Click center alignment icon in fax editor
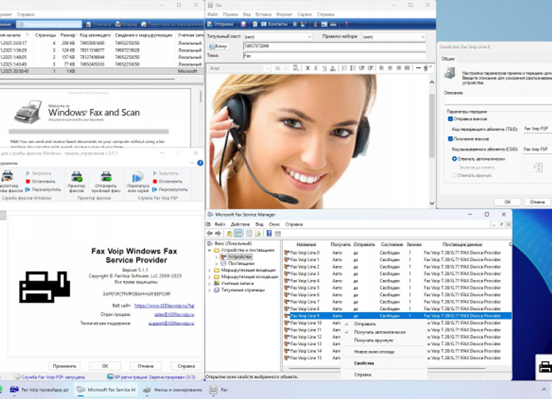The width and height of the screenshot is (552, 399). click(390, 68)
